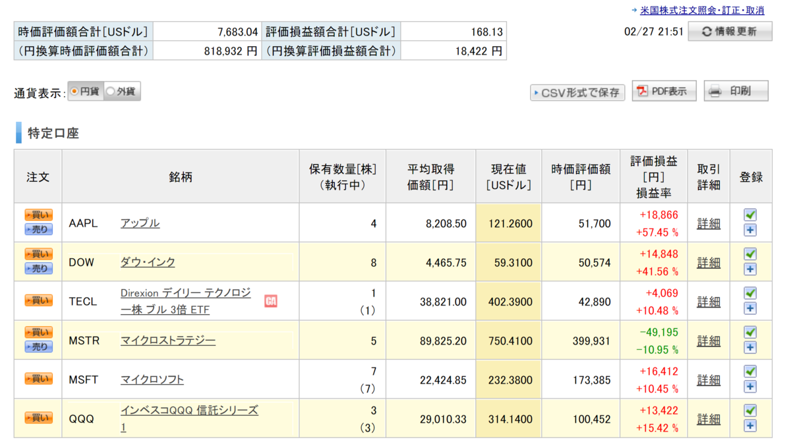Open the アップル stock name link
The height and width of the screenshot is (444, 791).
click(x=140, y=223)
